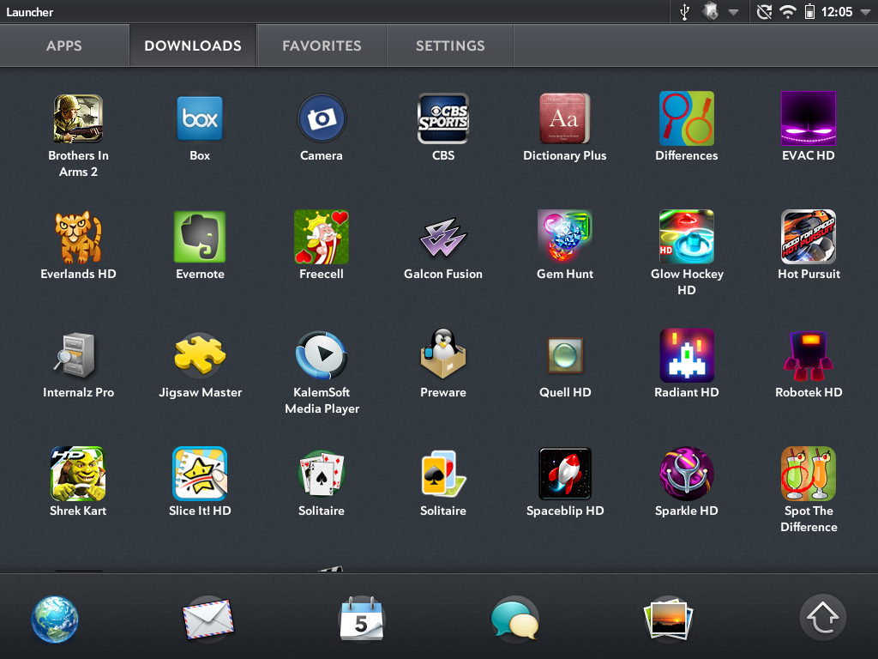Open the web browser globe in dock
The height and width of the screenshot is (659, 878).
click(55, 619)
